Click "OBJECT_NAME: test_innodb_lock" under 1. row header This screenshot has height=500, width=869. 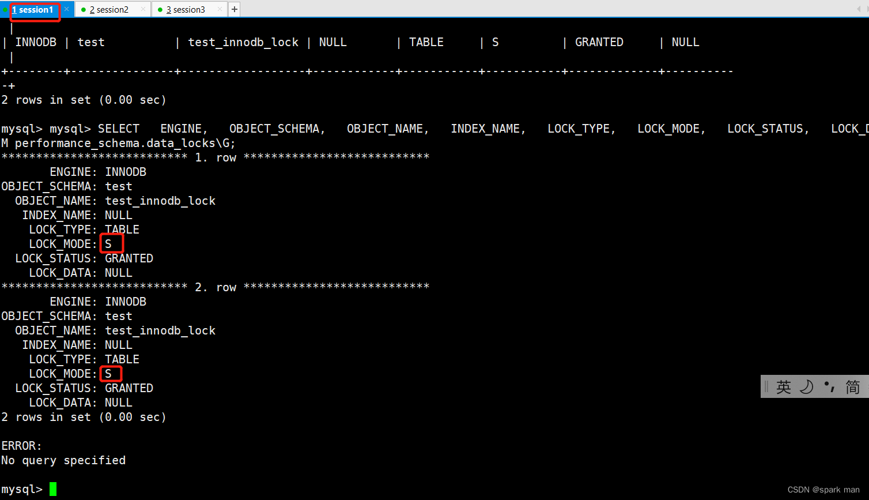click(115, 201)
